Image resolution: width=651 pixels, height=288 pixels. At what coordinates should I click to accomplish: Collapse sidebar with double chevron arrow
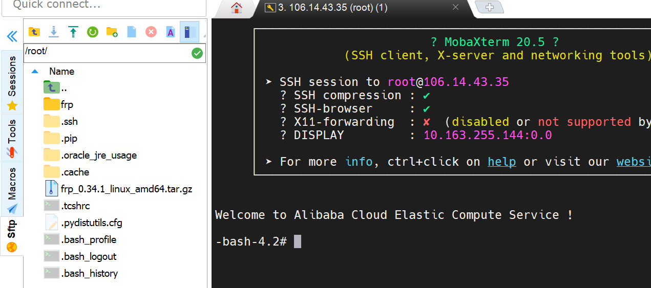[x=12, y=36]
